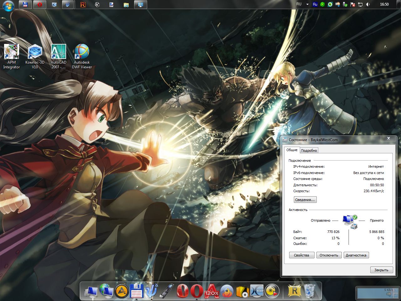The height and width of the screenshot is (301, 401).
Task: Click Закрыть button in status dialog
Action: (381, 270)
